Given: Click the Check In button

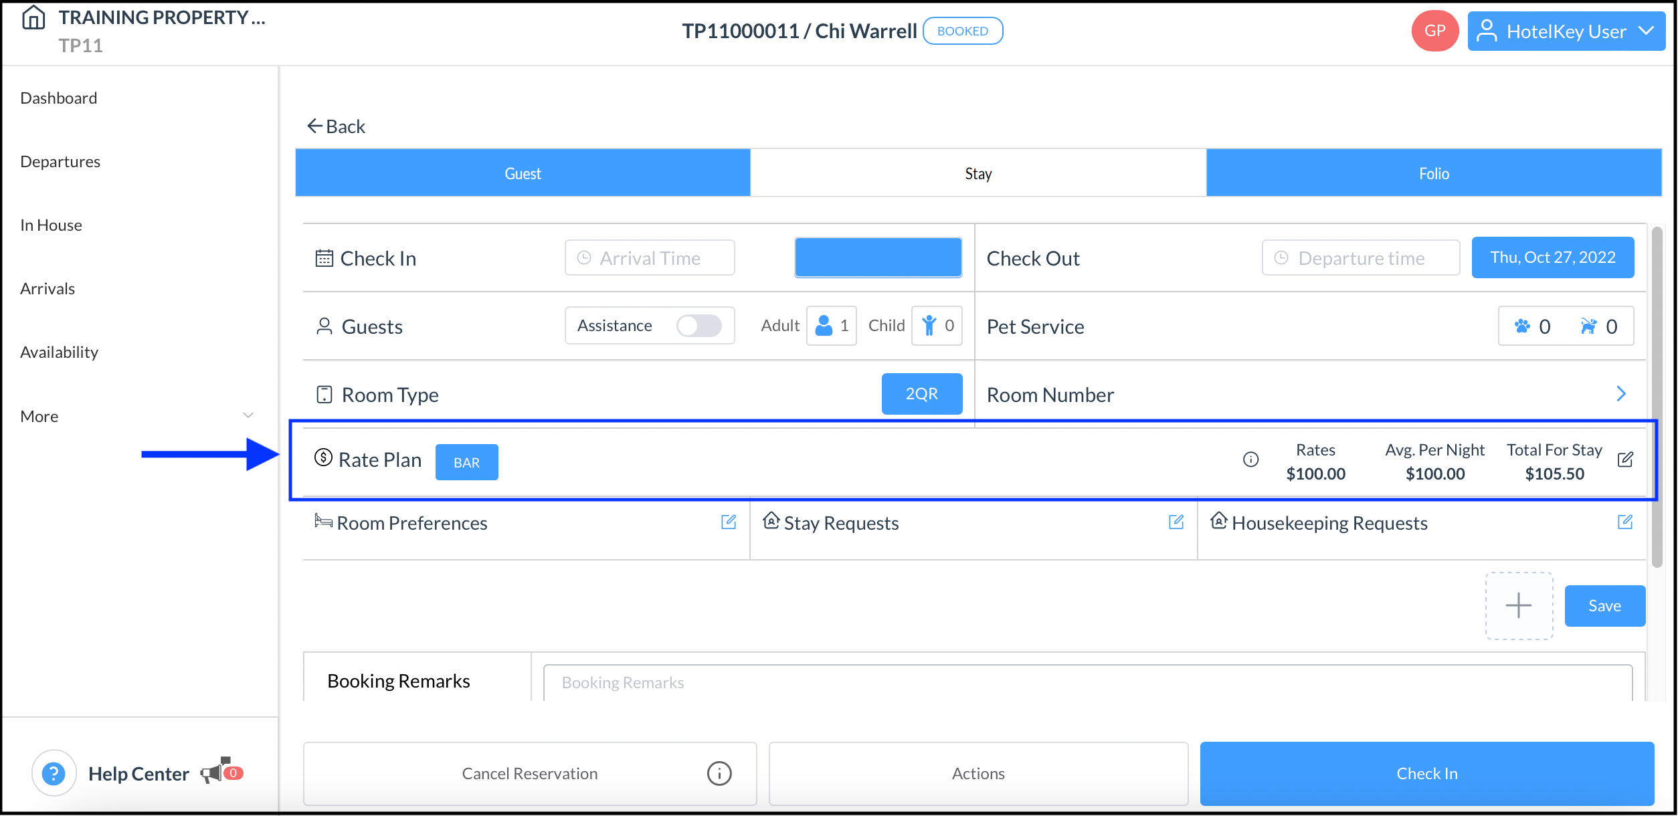Looking at the screenshot, I should pyautogui.click(x=1426, y=772).
